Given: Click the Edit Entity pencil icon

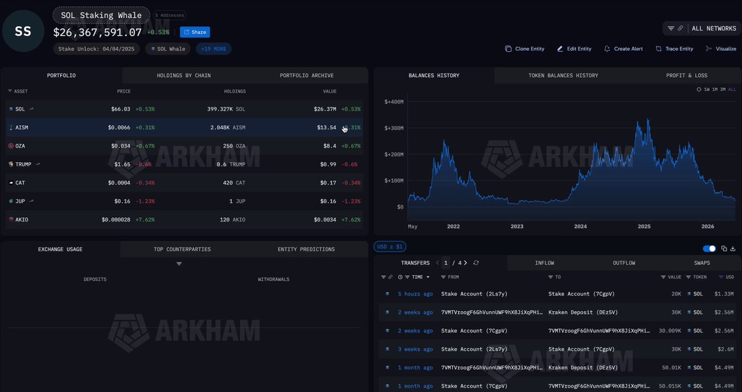Looking at the screenshot, I should click(x=560, y=49).
